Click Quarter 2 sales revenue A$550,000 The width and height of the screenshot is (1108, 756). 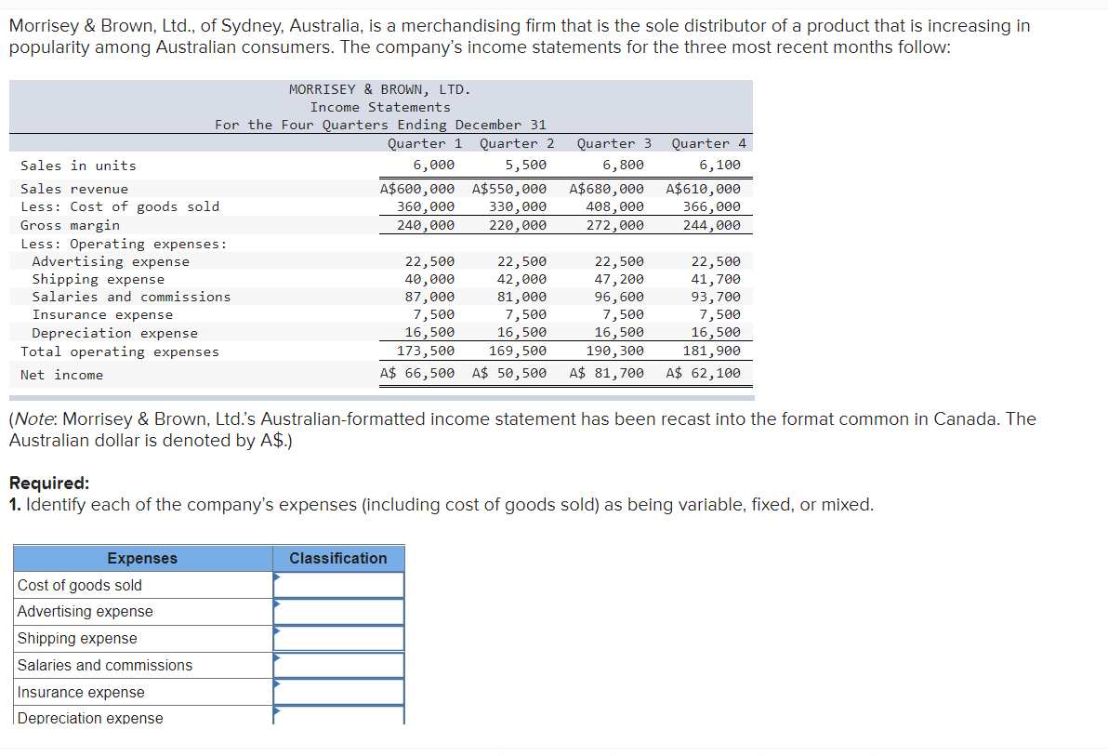click(x=508, y=189)
